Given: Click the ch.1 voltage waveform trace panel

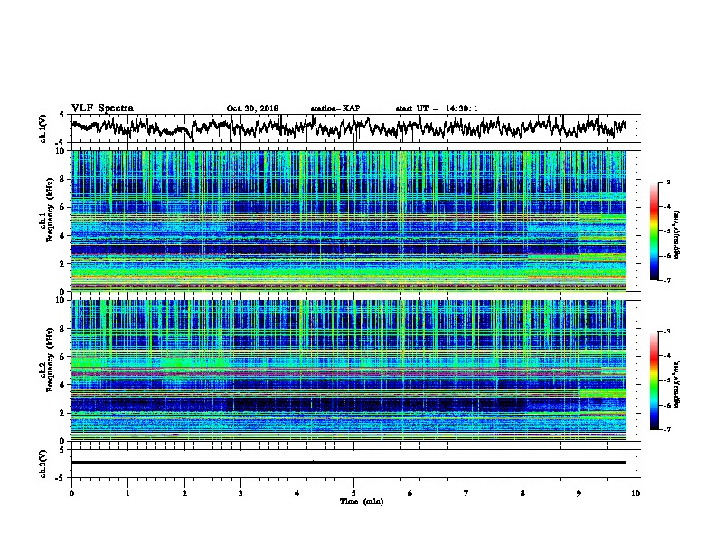Looking at the screenshot, I should click(353, 128).
